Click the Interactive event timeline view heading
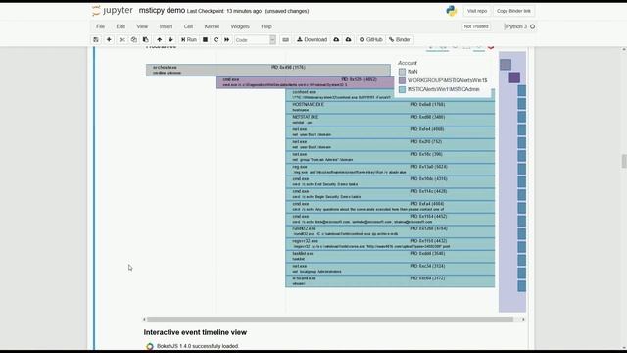 pos(195,332)
